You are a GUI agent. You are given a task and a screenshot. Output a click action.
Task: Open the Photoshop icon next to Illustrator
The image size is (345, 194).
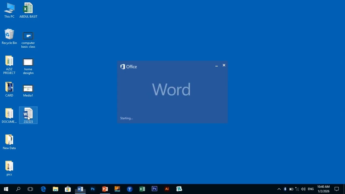(154, 189)
